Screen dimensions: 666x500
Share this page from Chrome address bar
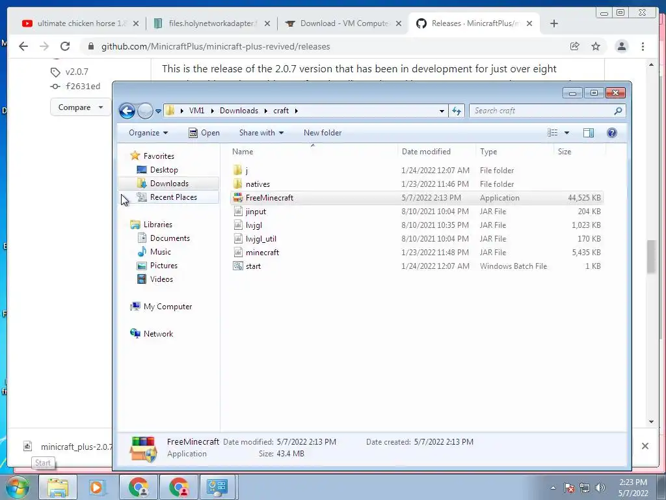tap(575, 46)
